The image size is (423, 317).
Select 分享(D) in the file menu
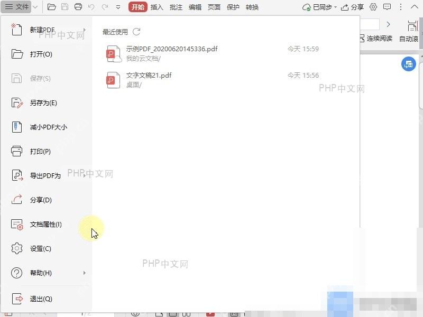point(47,200)
